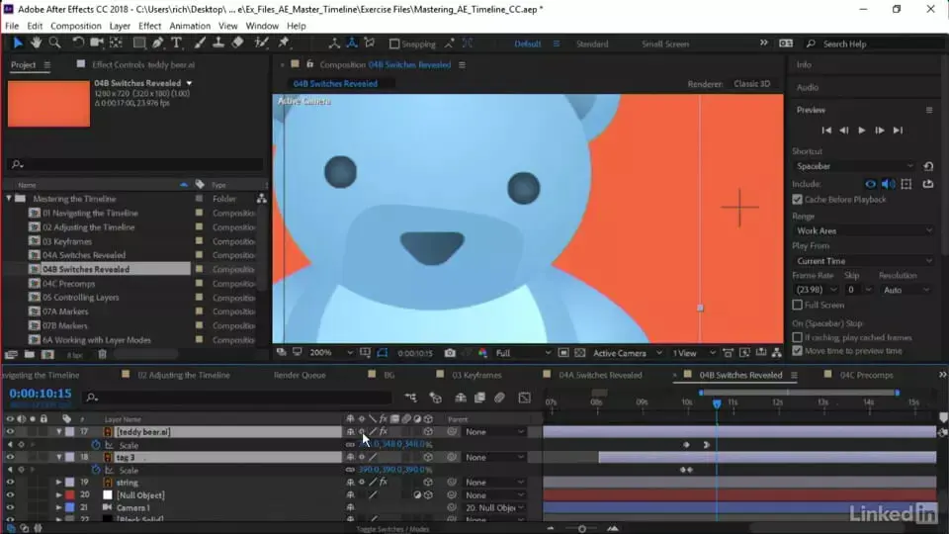Viewport: 949px width, 534px height.
Task: Open magnification 200% dropdown
Action: pyautogui.click(x=331, y=353)
